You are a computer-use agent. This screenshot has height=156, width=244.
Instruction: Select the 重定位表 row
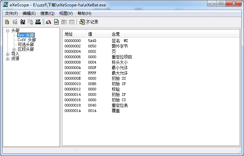point(151,105)
